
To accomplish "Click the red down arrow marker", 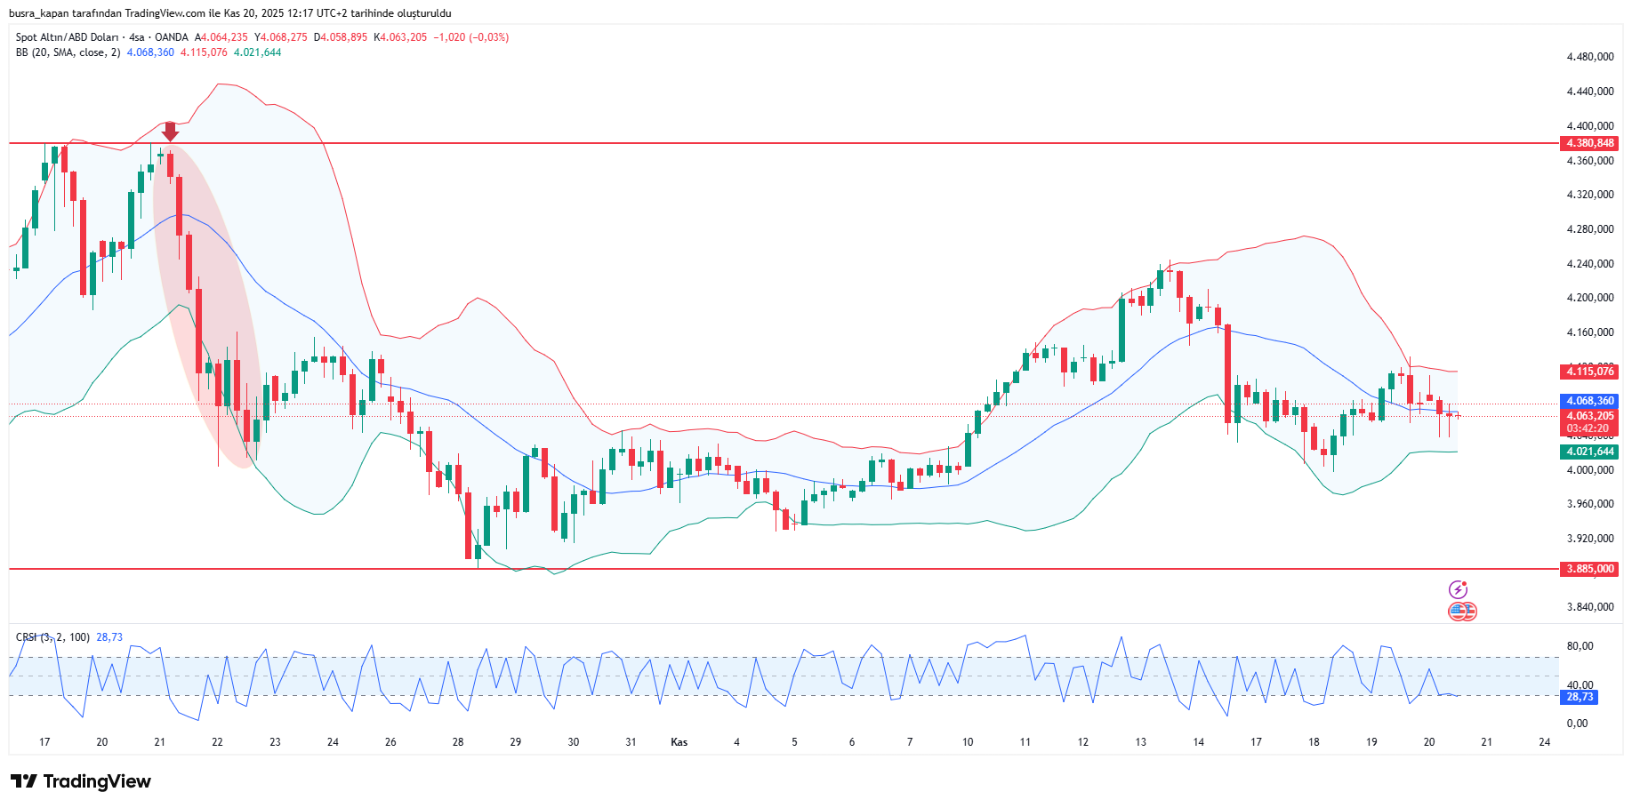I will (170, 132).
